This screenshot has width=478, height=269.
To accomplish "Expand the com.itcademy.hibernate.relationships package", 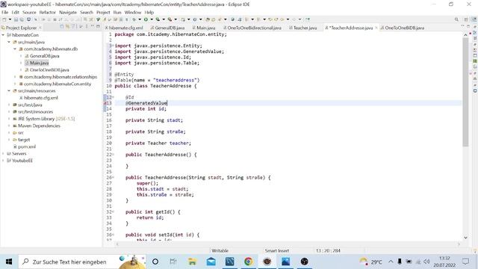I will [x=15, y=77].
